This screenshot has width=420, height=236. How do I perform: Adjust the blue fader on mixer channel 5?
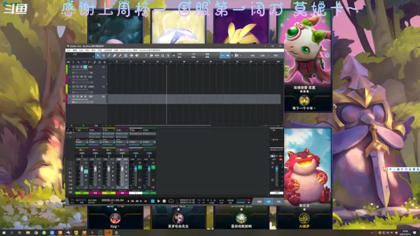tap(135, 168)
